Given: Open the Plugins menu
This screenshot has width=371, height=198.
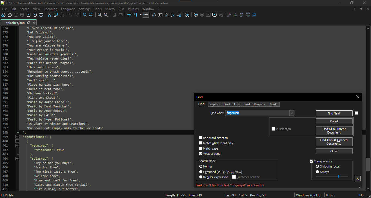Looking at the screenshot, I should coord(133,9).
